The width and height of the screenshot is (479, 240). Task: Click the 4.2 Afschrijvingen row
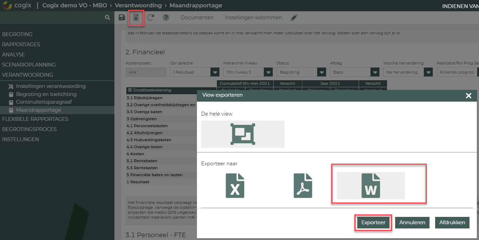point(161,133)
